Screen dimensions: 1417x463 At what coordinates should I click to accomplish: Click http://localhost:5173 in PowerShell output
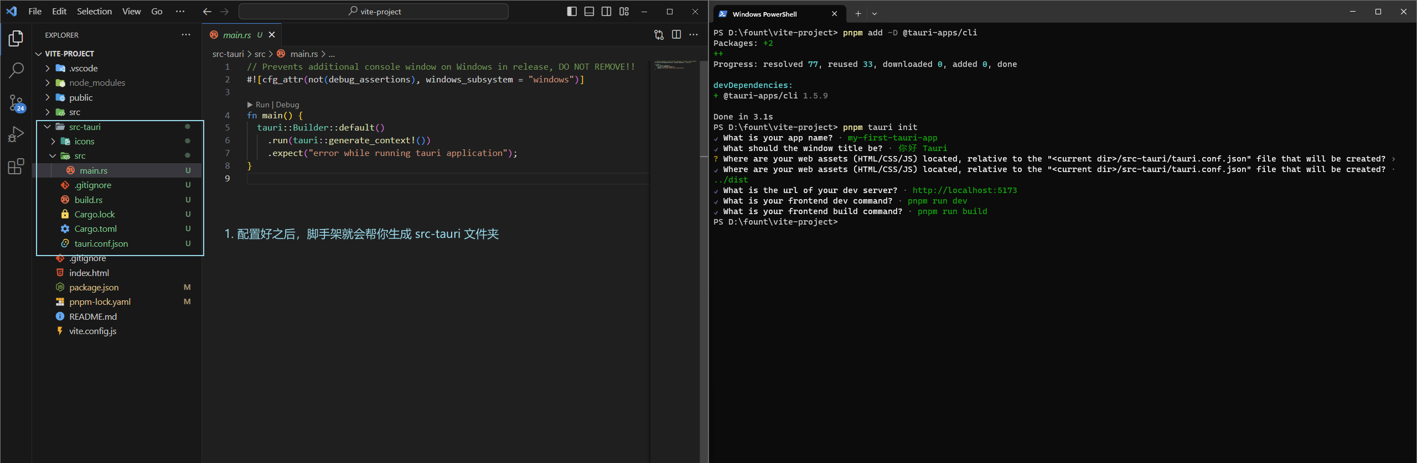coord(964,190)
